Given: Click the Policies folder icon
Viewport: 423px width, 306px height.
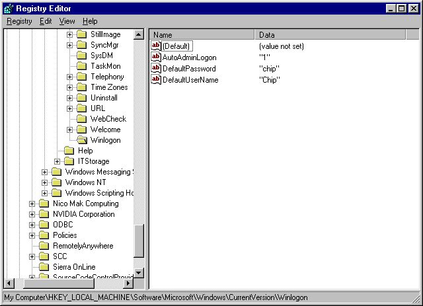Looking at the screenshot, I should pyautogui.click(x=44, y=235).
